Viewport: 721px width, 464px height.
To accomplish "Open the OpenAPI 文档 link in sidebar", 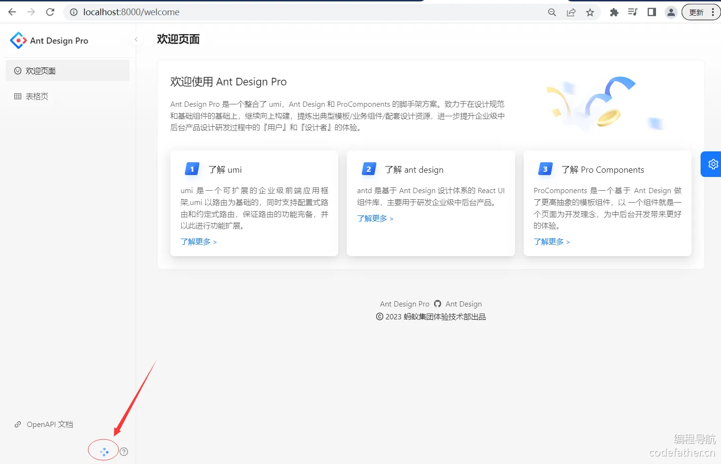I will [x=50, y=424].
